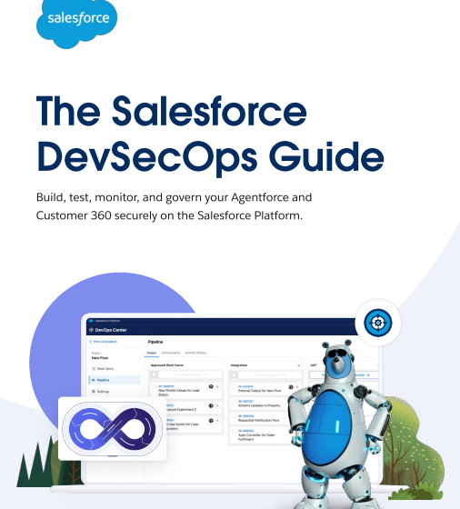Open dropdown for External Callout item
This screenshot has height=509, width=460.
(297, 387)
